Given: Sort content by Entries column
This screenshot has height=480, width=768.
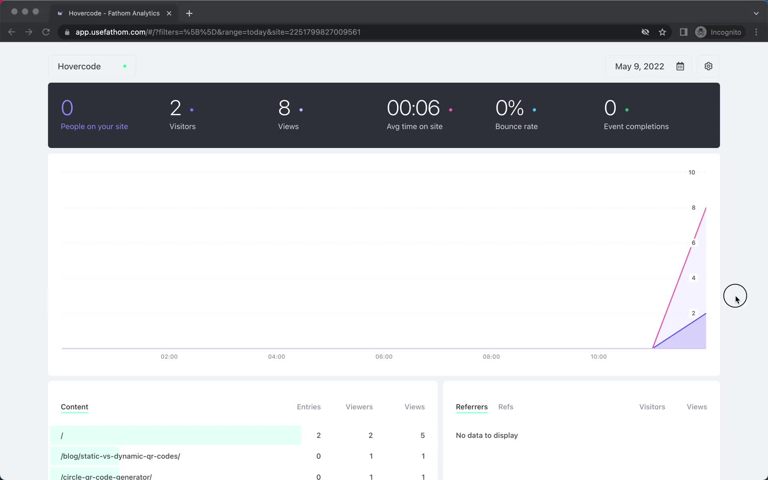Looking at the screenshot, I should tap(309, 407).
